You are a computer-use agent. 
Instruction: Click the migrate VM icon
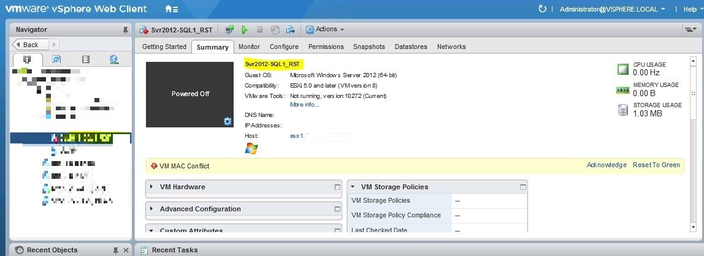(x=291, y=29)
